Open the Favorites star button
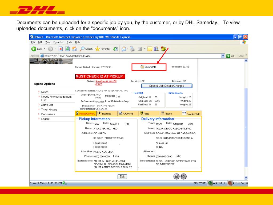This screenshot has height=205, width=273. point(103,49)
